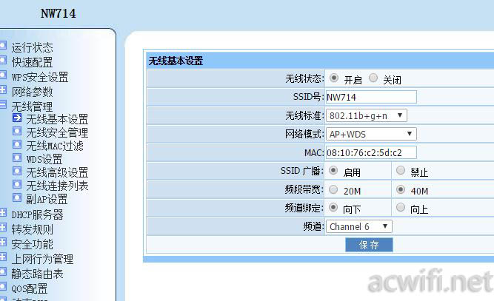Open 运行状态 in the sidebar
The width and height of the screenshot is (494, 301).
tap(32, 47)
